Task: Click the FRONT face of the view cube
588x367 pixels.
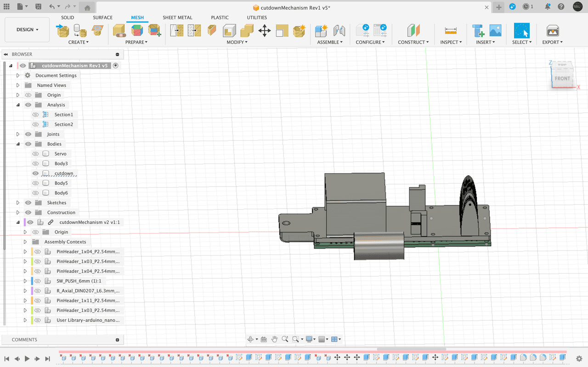Action: [562, 78]
